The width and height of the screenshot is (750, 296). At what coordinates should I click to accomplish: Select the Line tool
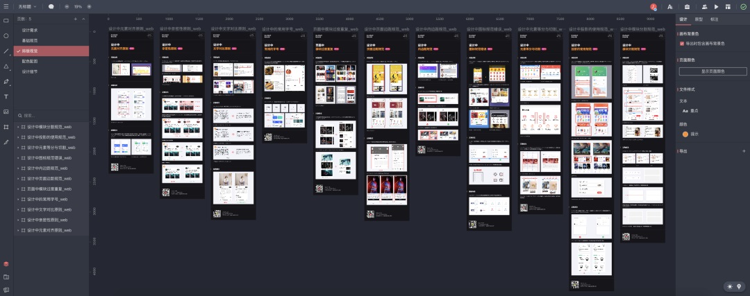(6, 51)
